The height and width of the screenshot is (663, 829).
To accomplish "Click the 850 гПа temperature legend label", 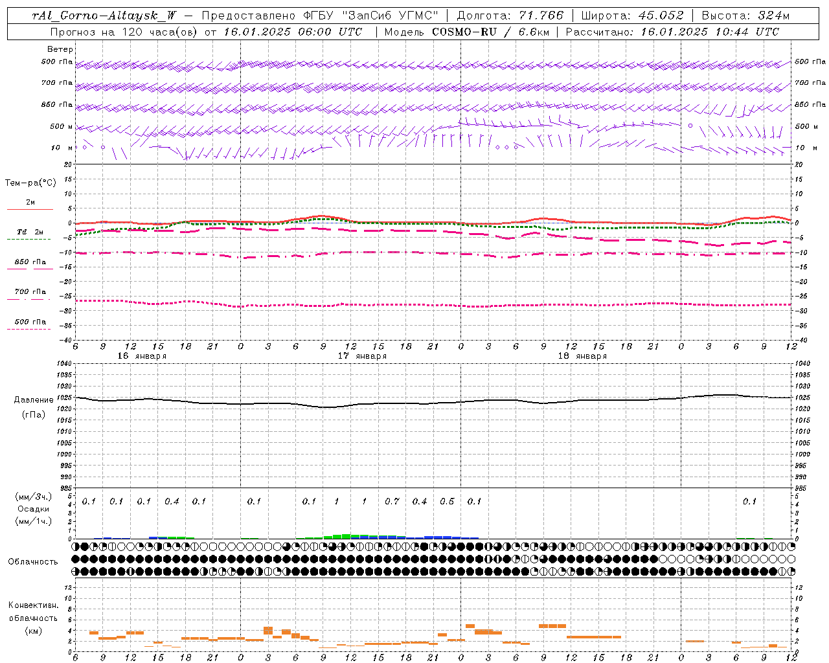I will (x=30, y=262).
